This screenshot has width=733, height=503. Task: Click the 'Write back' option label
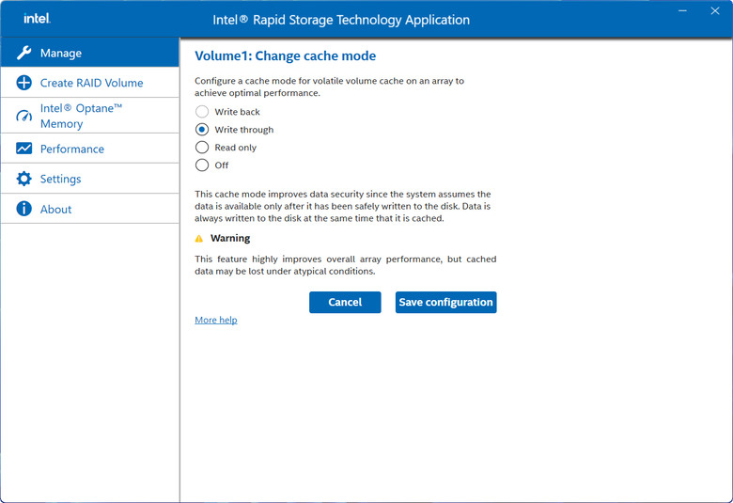point(237,112)
